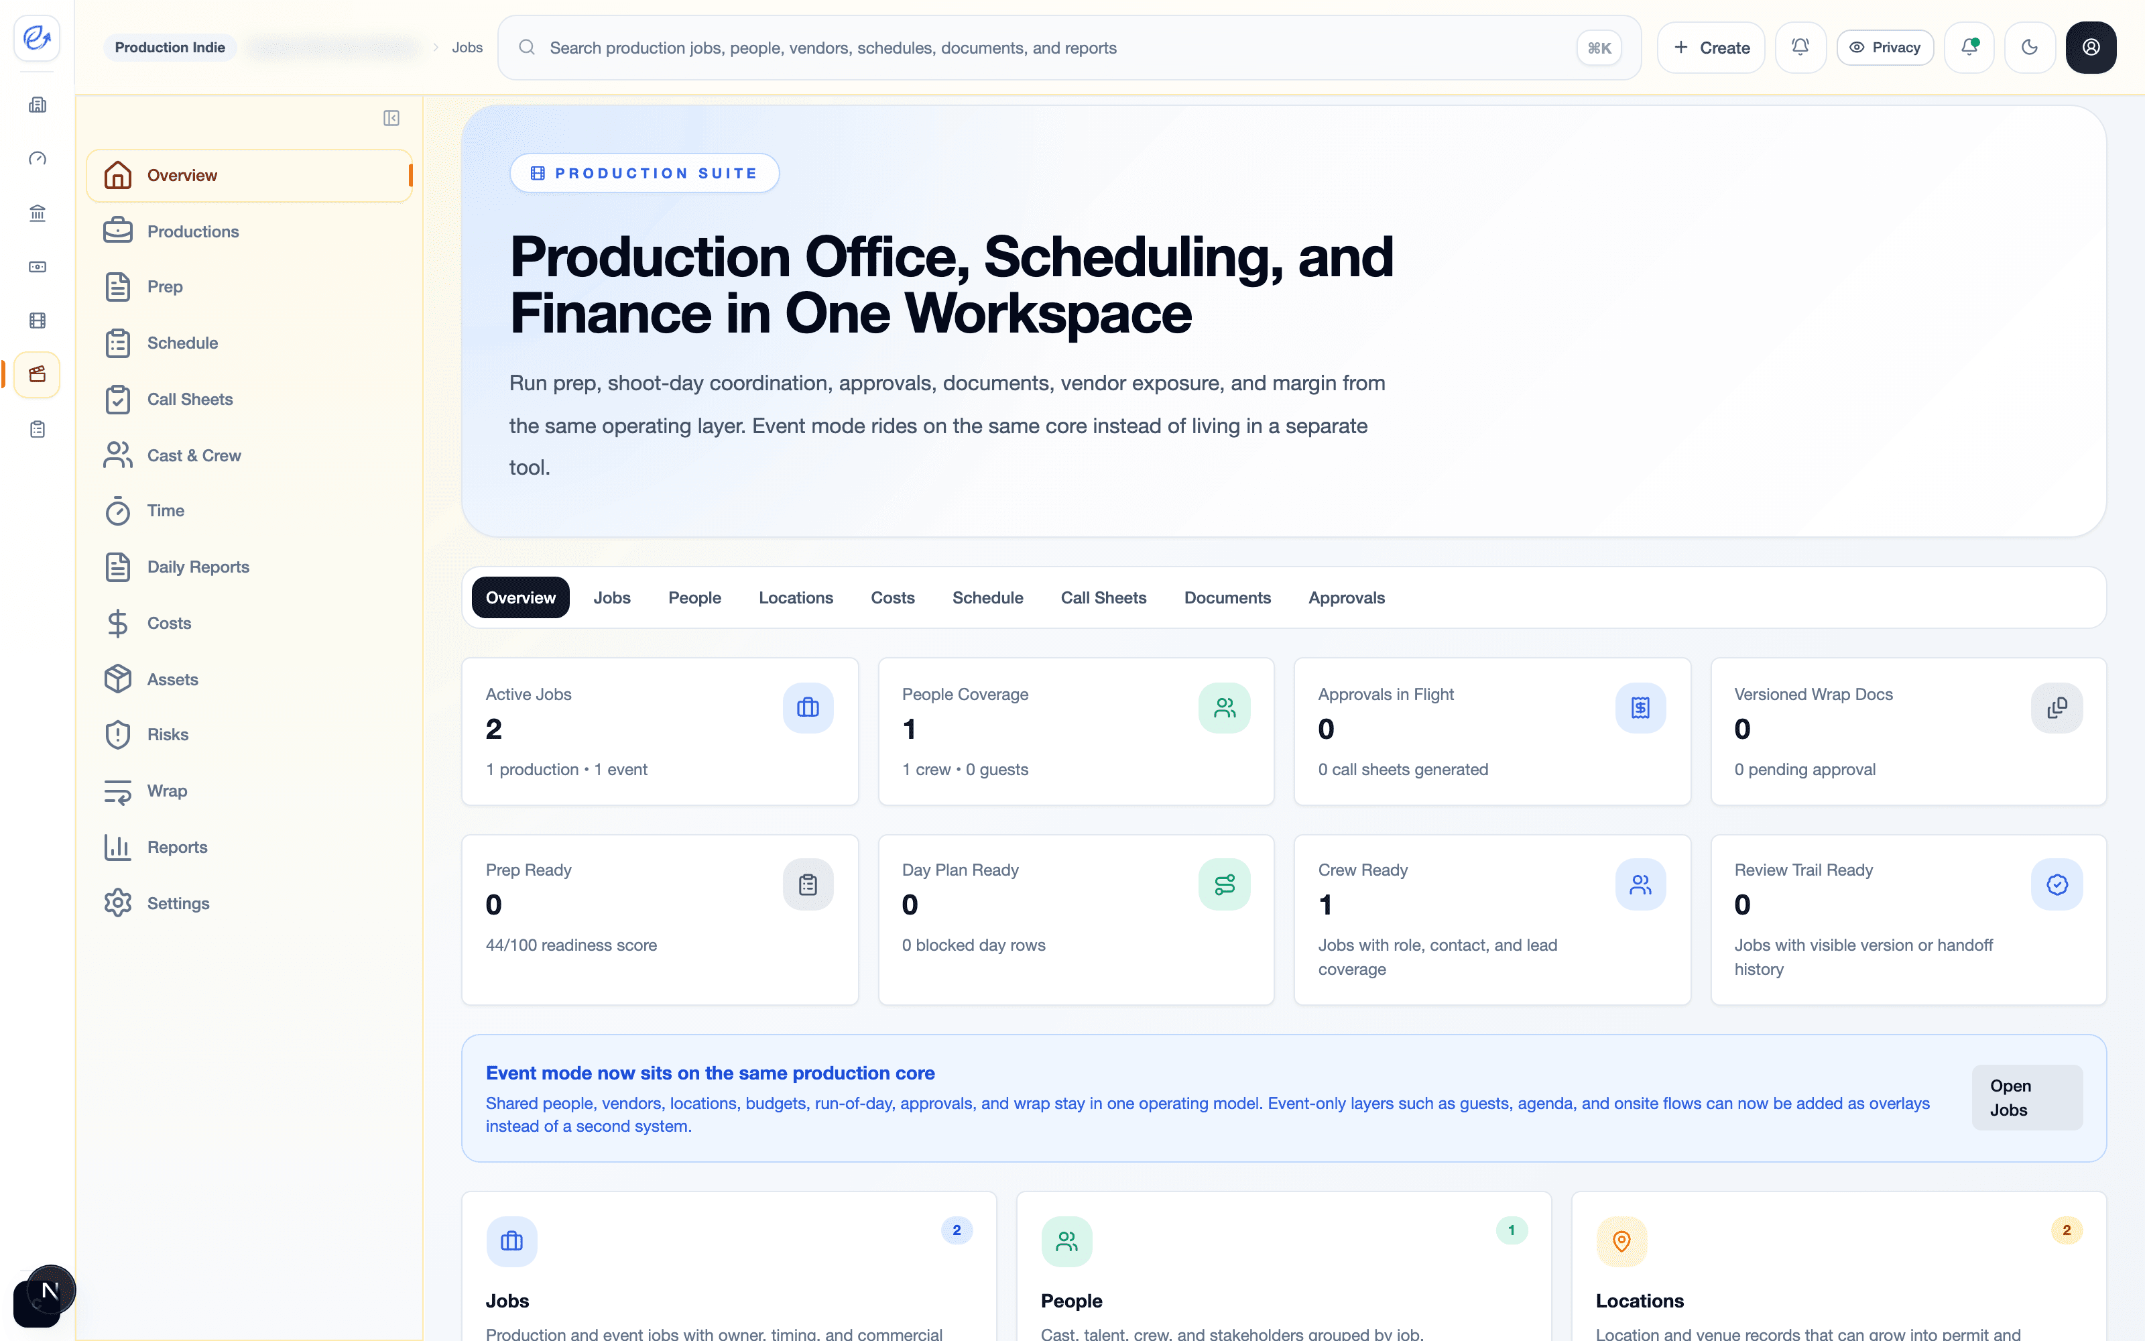2145x1341 pixels.
Task: Open the building icon in the left rail
Action: [x=38, y=105]
